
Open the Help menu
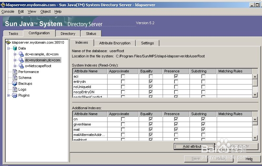coord(58,11)
